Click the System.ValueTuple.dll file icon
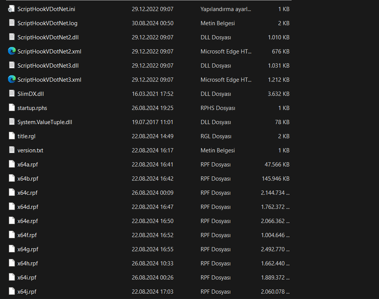Image resolution: width=379 pixels, height=299 pixels. [11, 122]
